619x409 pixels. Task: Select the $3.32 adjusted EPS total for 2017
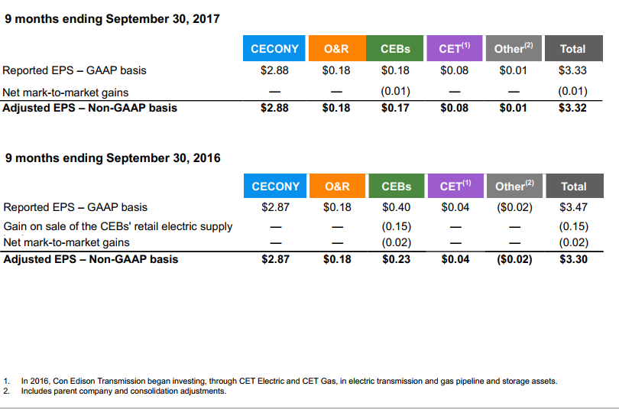[x=572, y=108]
